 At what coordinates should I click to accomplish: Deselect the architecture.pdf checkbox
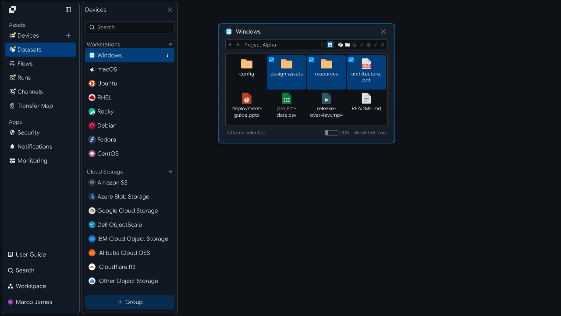pos(351,60)
